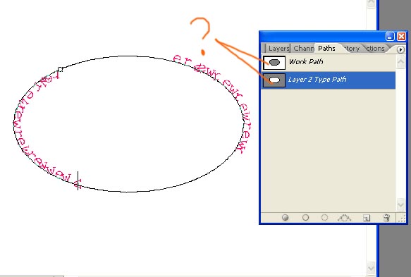Stroke path with brush icon
The width and height of the screenshot is (411, 277).
click(305, 218)
